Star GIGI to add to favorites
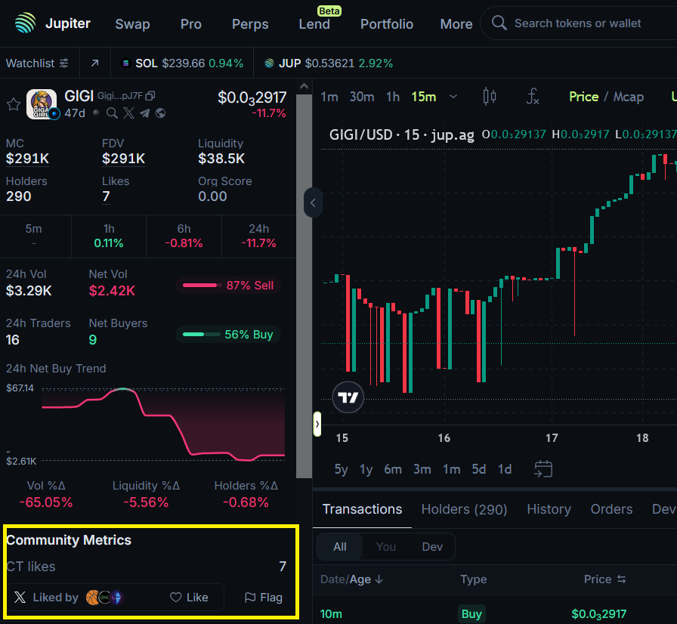 pyautogui.click(x=14, y=104)
